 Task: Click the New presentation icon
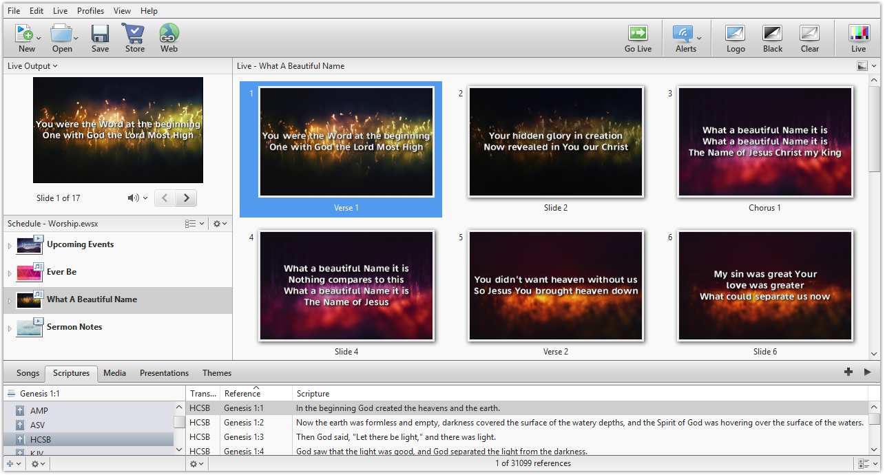point(25,33)
